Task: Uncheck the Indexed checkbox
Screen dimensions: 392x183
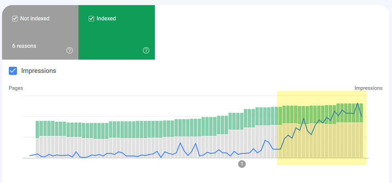Action: click(x=91, y=18)
